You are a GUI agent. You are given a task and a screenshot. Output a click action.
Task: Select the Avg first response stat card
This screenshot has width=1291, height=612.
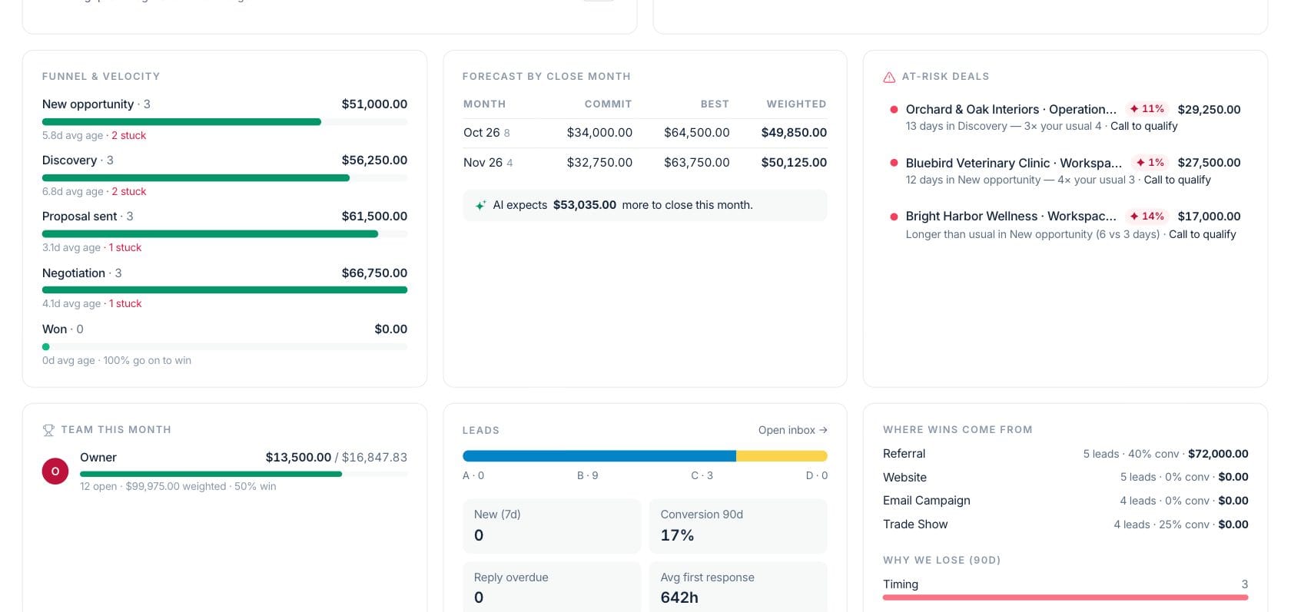pyautogui.click(x=738, y=588)
